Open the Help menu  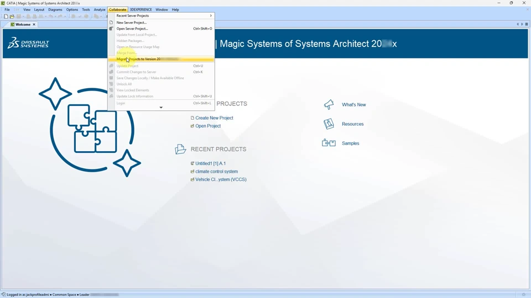coord(175,9)
